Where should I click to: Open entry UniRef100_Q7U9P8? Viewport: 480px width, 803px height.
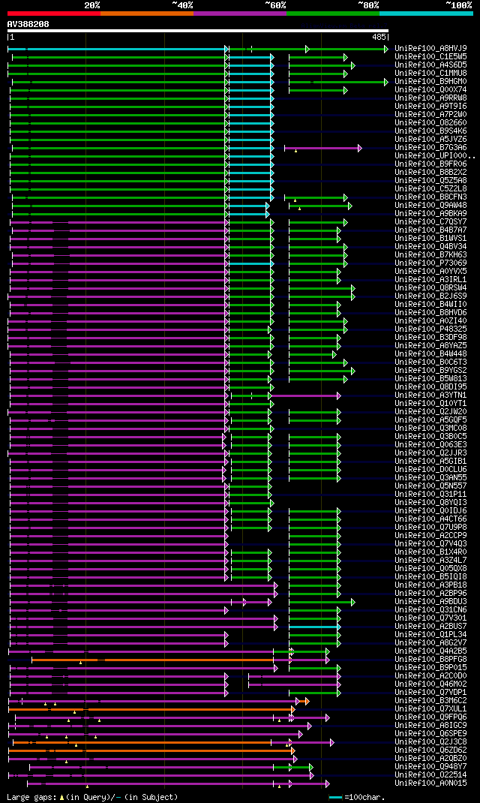(x=430, y=527)
